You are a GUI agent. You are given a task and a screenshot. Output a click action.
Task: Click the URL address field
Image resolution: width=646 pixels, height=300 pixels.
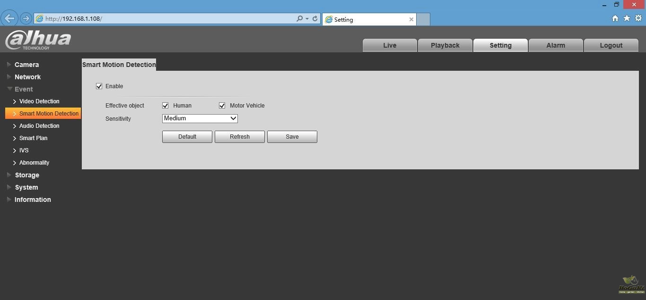point(166,19)
